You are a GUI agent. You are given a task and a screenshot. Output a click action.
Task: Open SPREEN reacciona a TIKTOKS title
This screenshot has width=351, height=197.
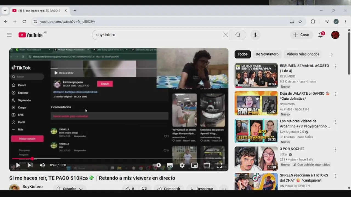304,178
